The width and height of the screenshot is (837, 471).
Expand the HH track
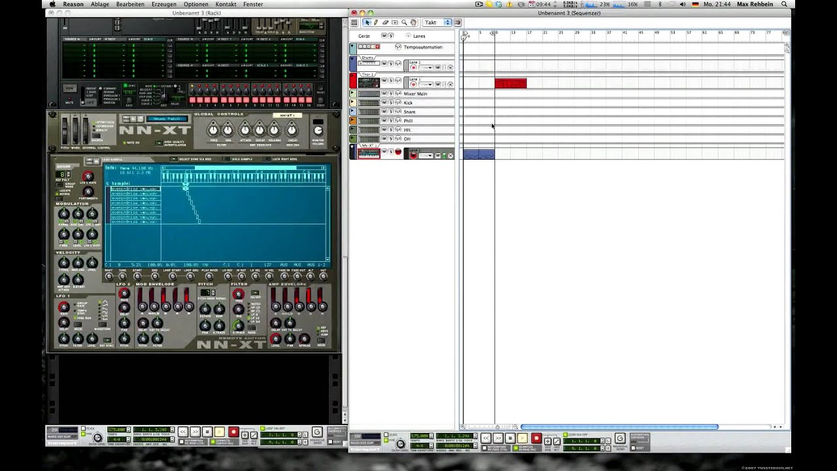point(352,130)
